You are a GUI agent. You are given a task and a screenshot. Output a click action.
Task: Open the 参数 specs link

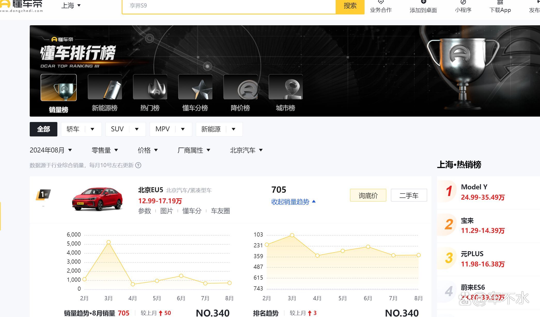[x=145, y=211]
